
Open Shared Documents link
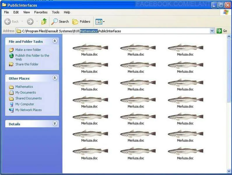click(x=29, y=98)
